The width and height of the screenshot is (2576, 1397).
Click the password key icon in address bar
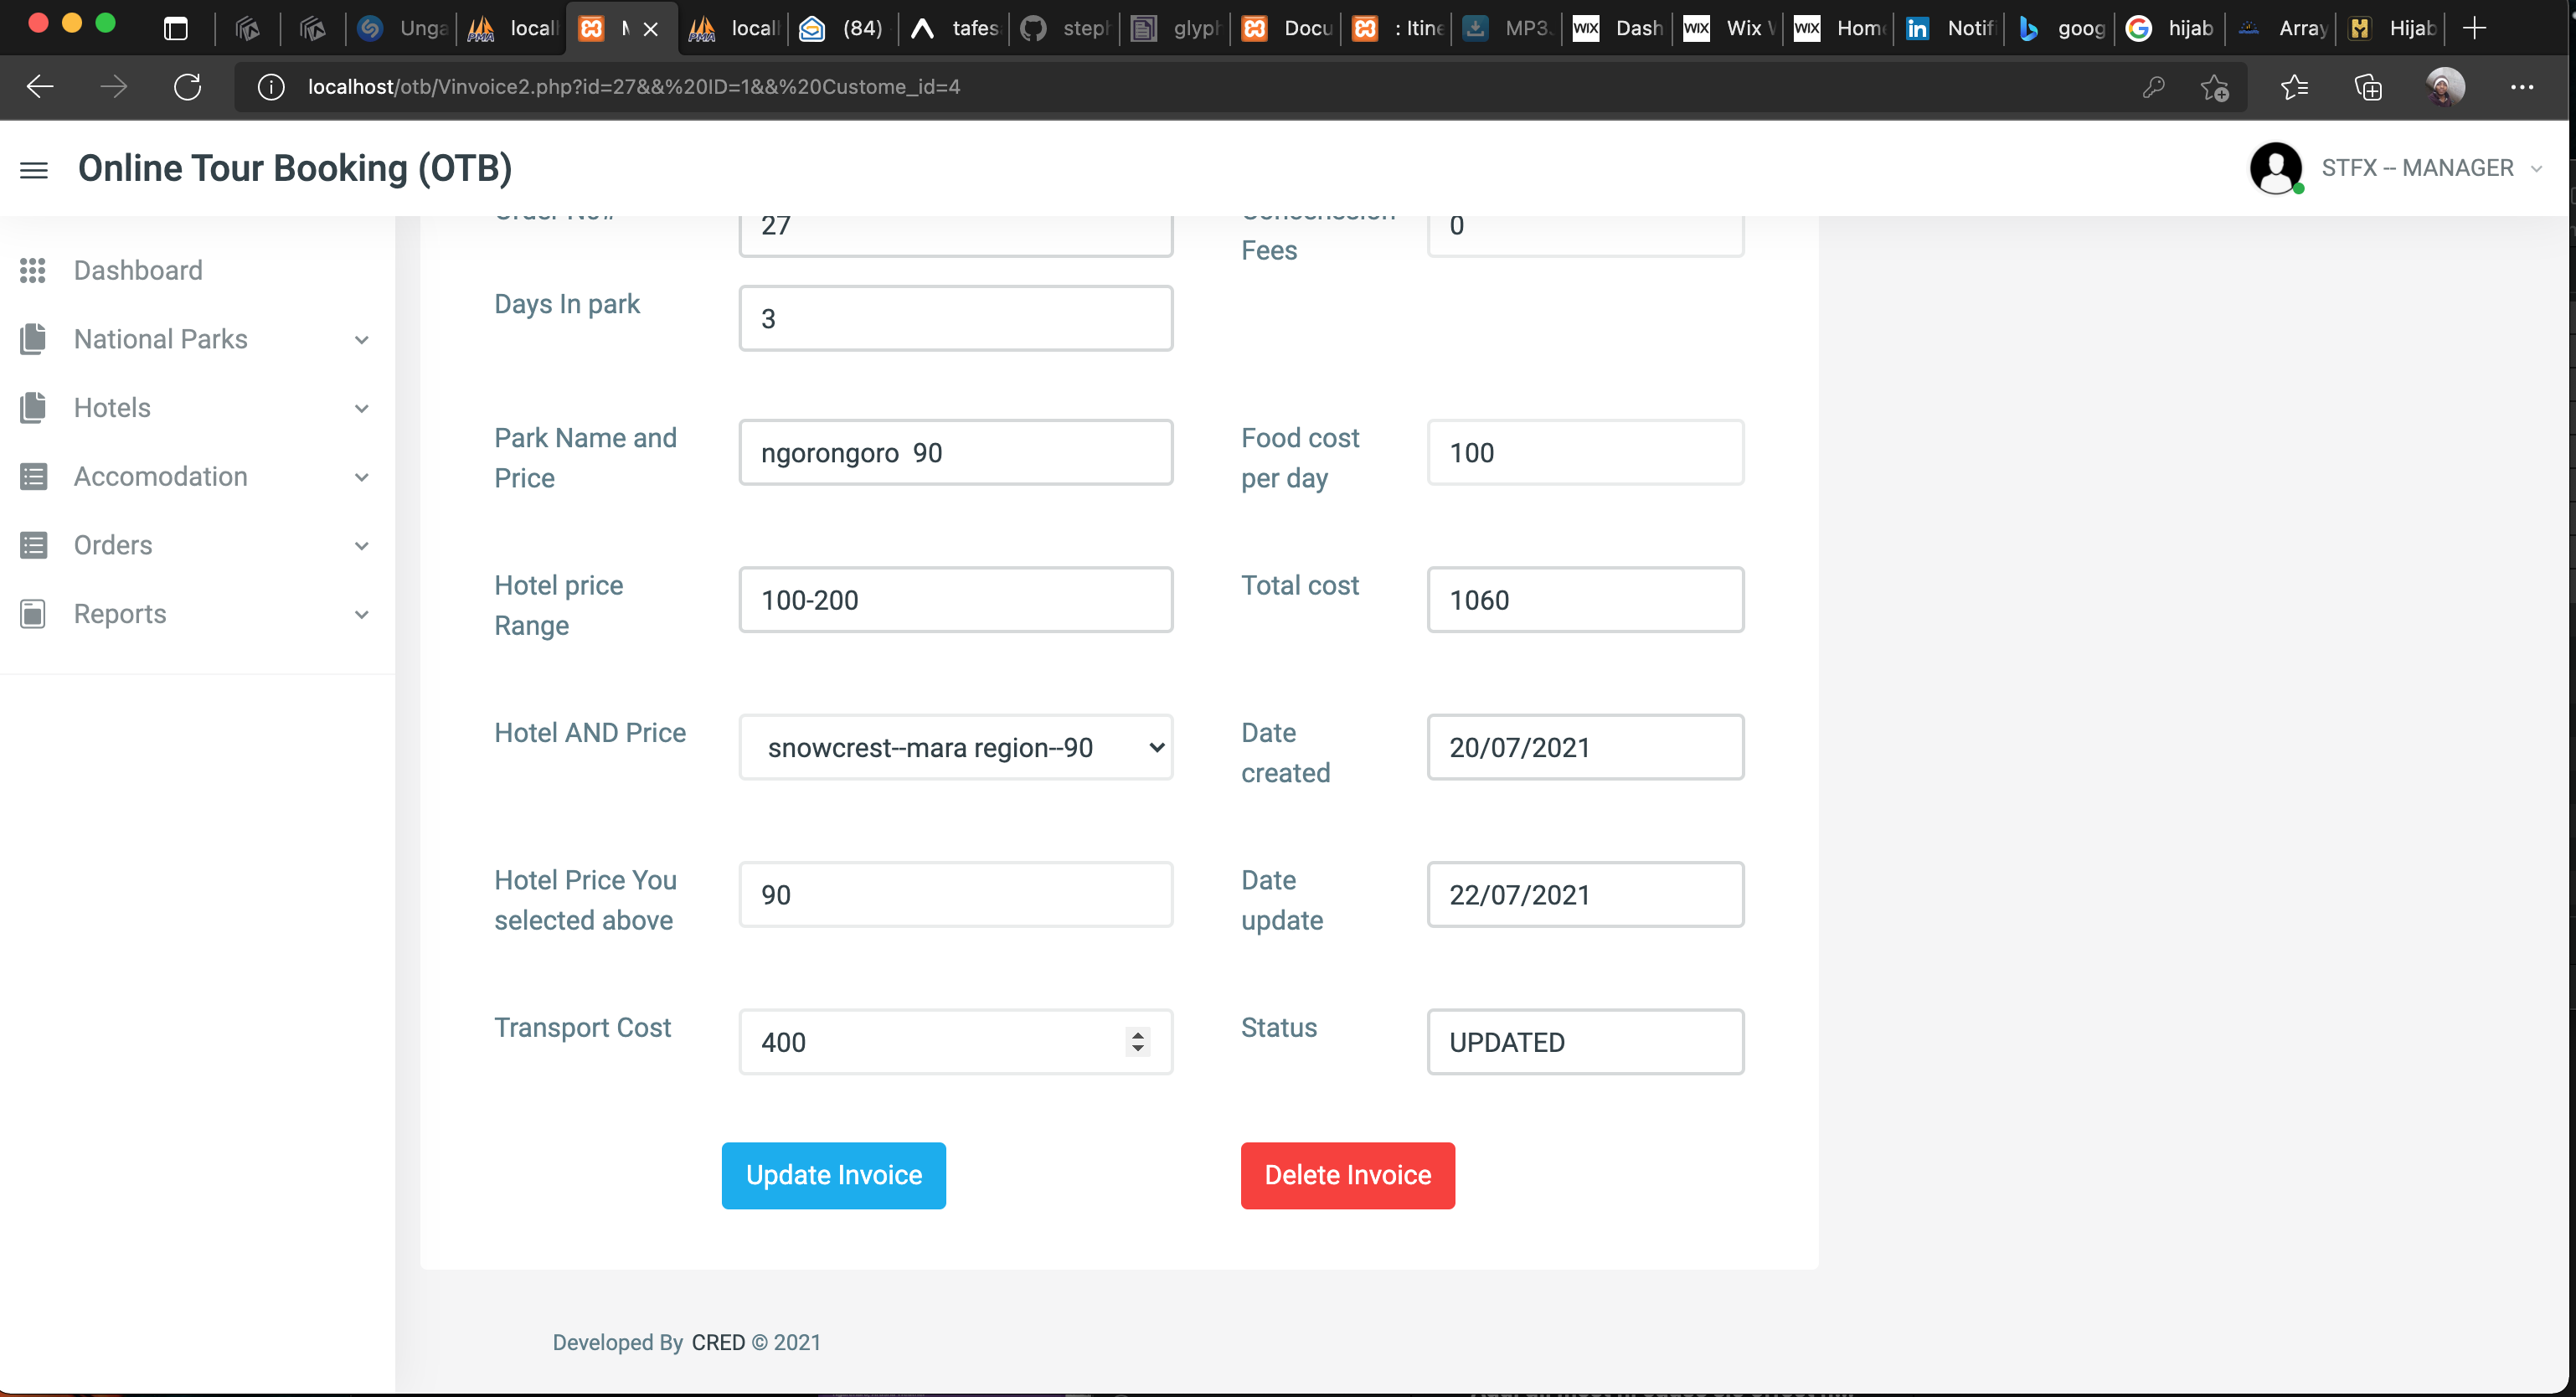2153,87
